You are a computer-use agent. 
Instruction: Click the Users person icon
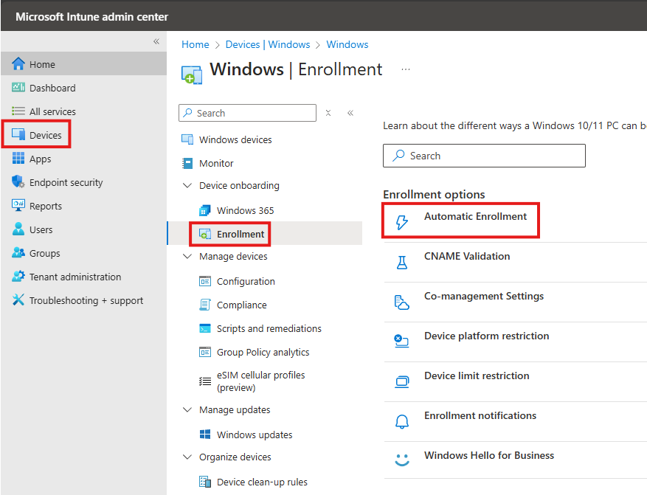tap(18, 229)
